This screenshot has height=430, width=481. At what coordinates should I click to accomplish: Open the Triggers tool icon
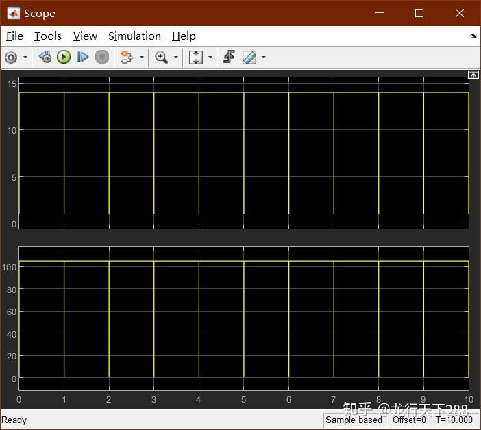pyautogui.click(x=229, y=57)
